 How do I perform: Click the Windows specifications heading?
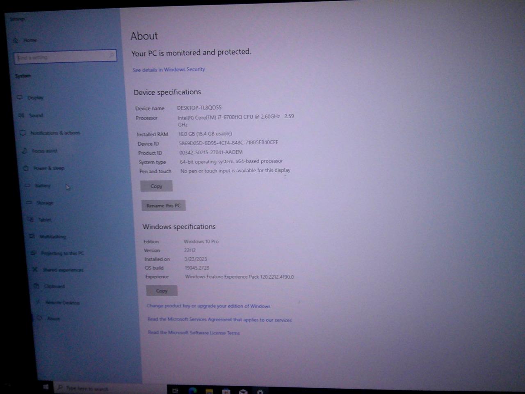(x=179, y=227)
